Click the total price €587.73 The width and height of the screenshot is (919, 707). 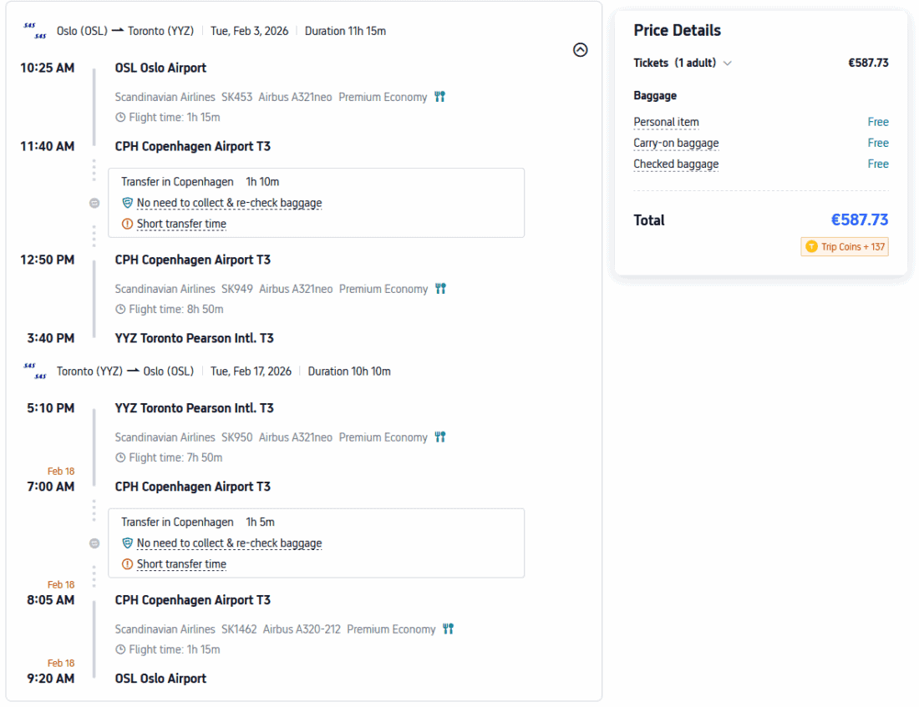tap(859, 220)
